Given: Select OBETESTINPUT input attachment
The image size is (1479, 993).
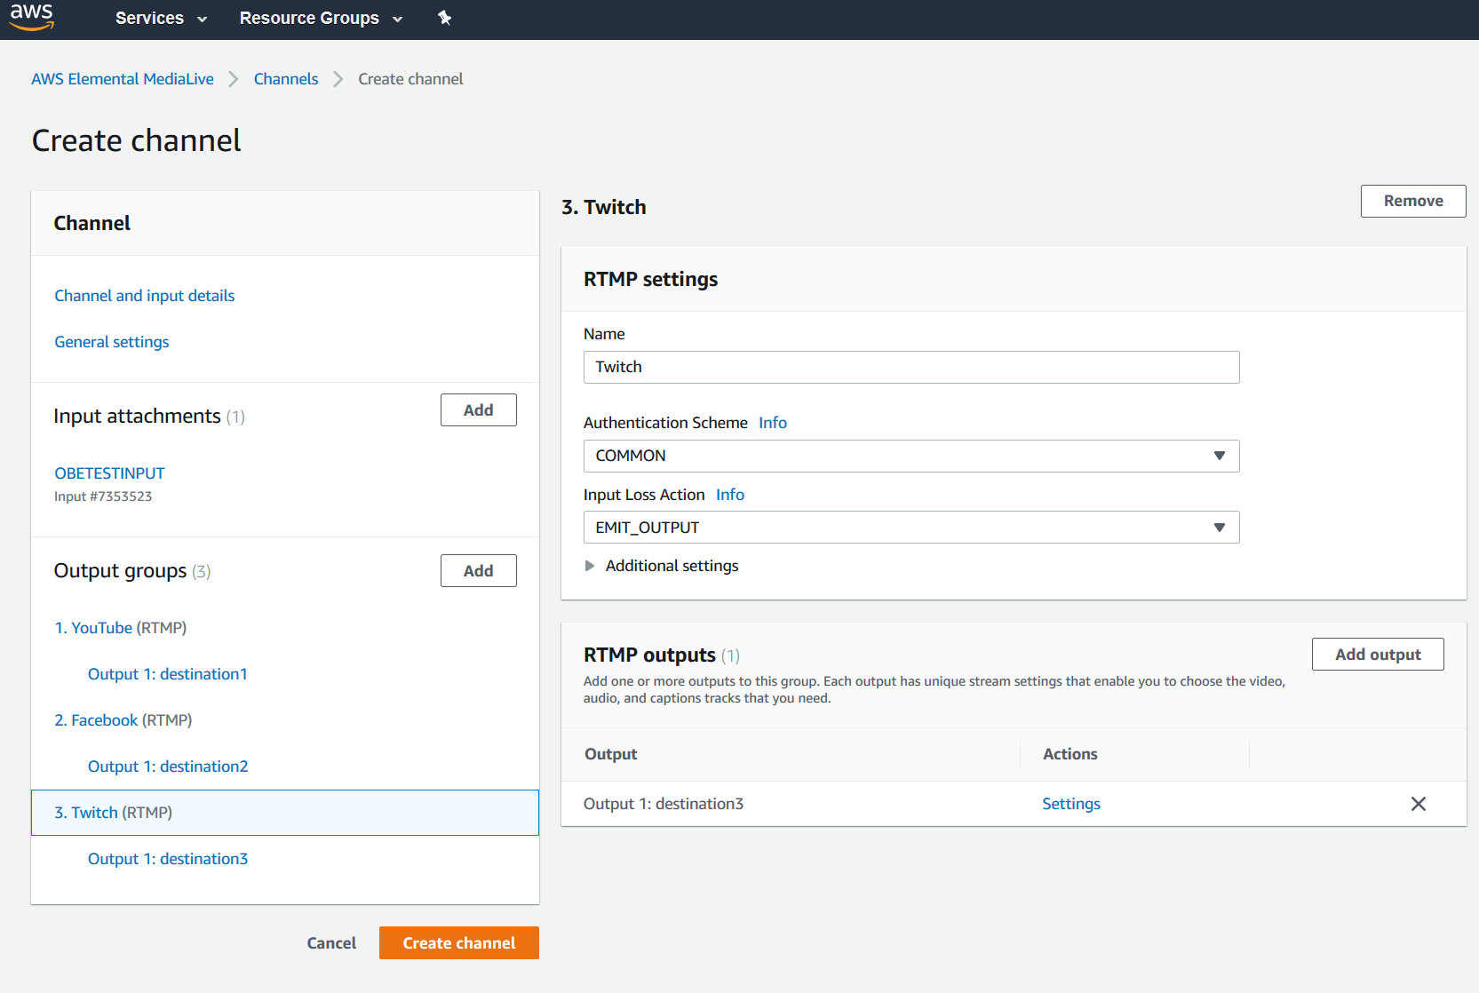Looking at the screenshot, I should (x=109, y=473).
